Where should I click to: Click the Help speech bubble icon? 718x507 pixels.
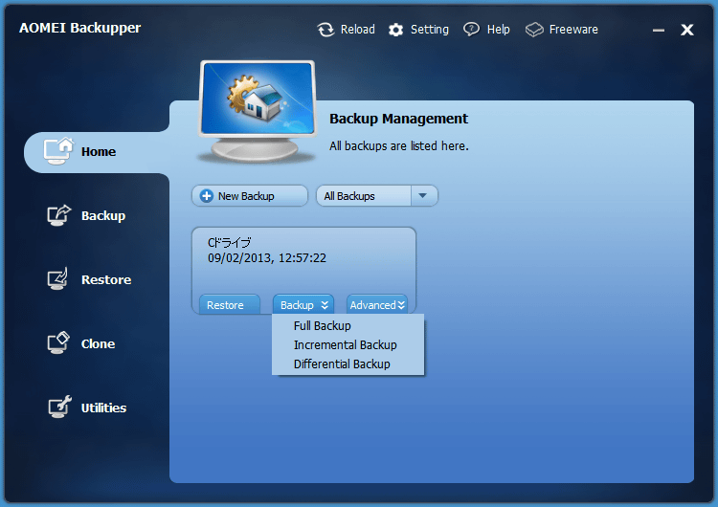pyautogui.click(x=471, y=30)
